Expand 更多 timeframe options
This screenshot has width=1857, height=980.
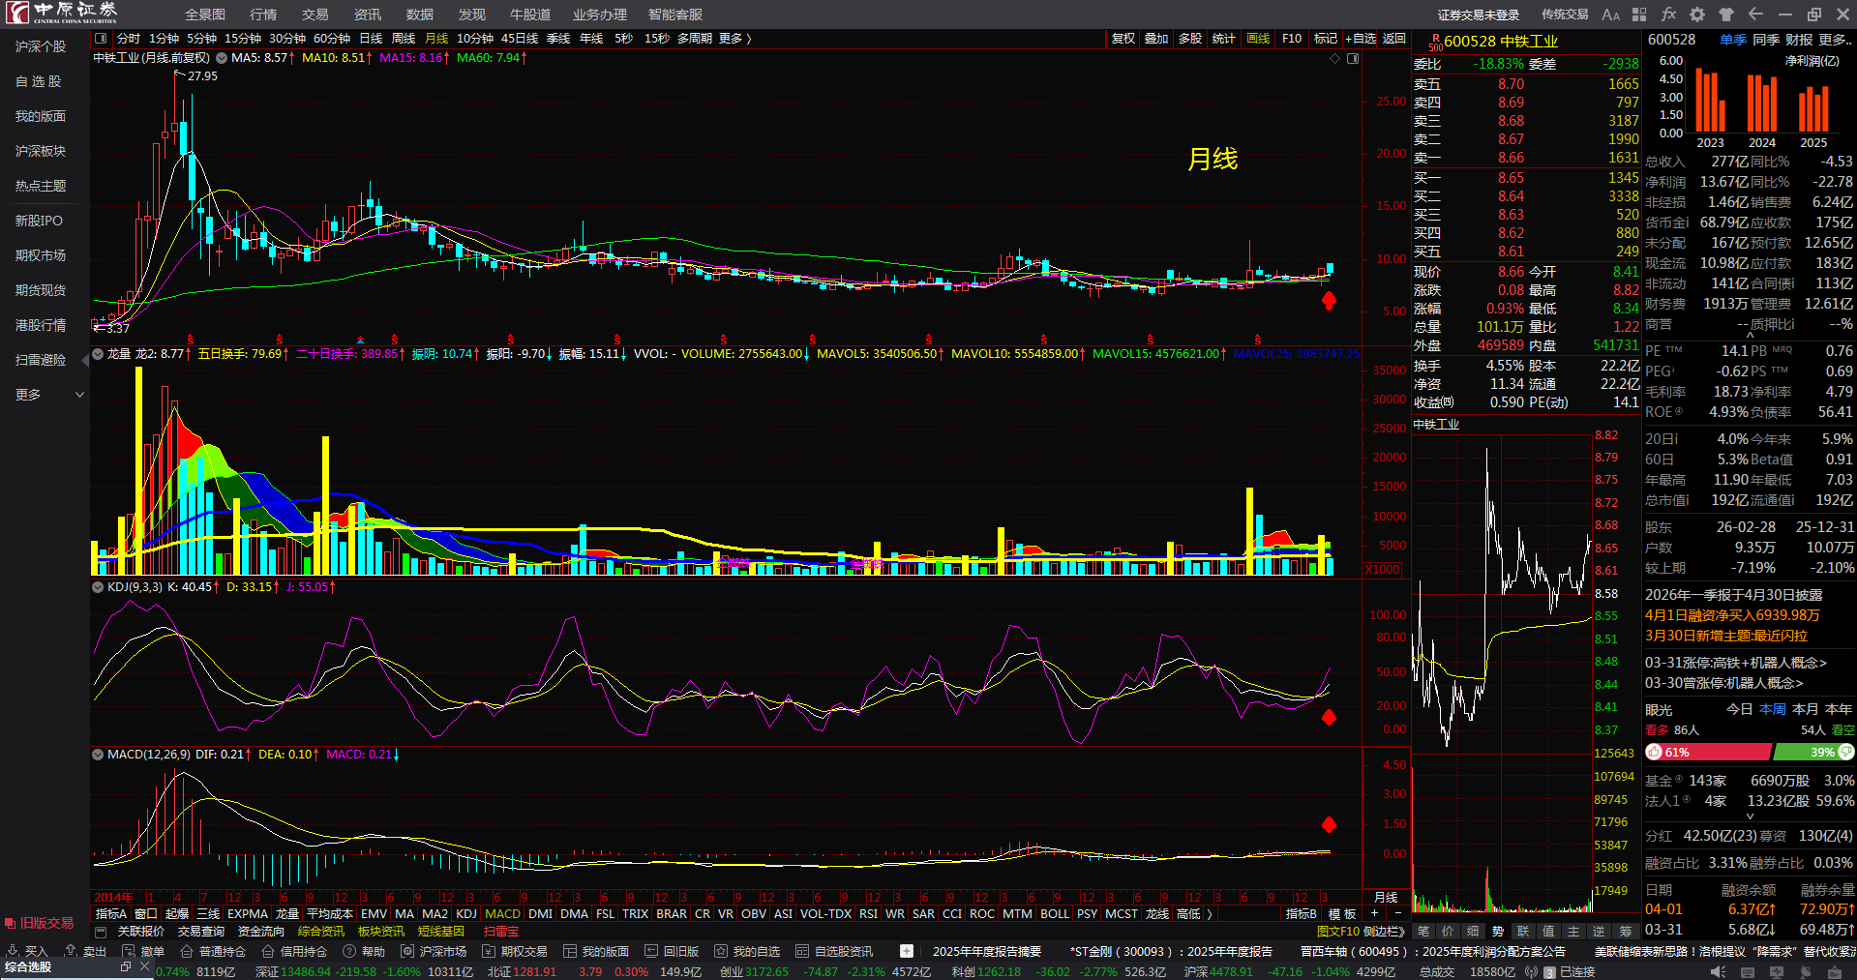pyautogui.click(x=735, y=39)
